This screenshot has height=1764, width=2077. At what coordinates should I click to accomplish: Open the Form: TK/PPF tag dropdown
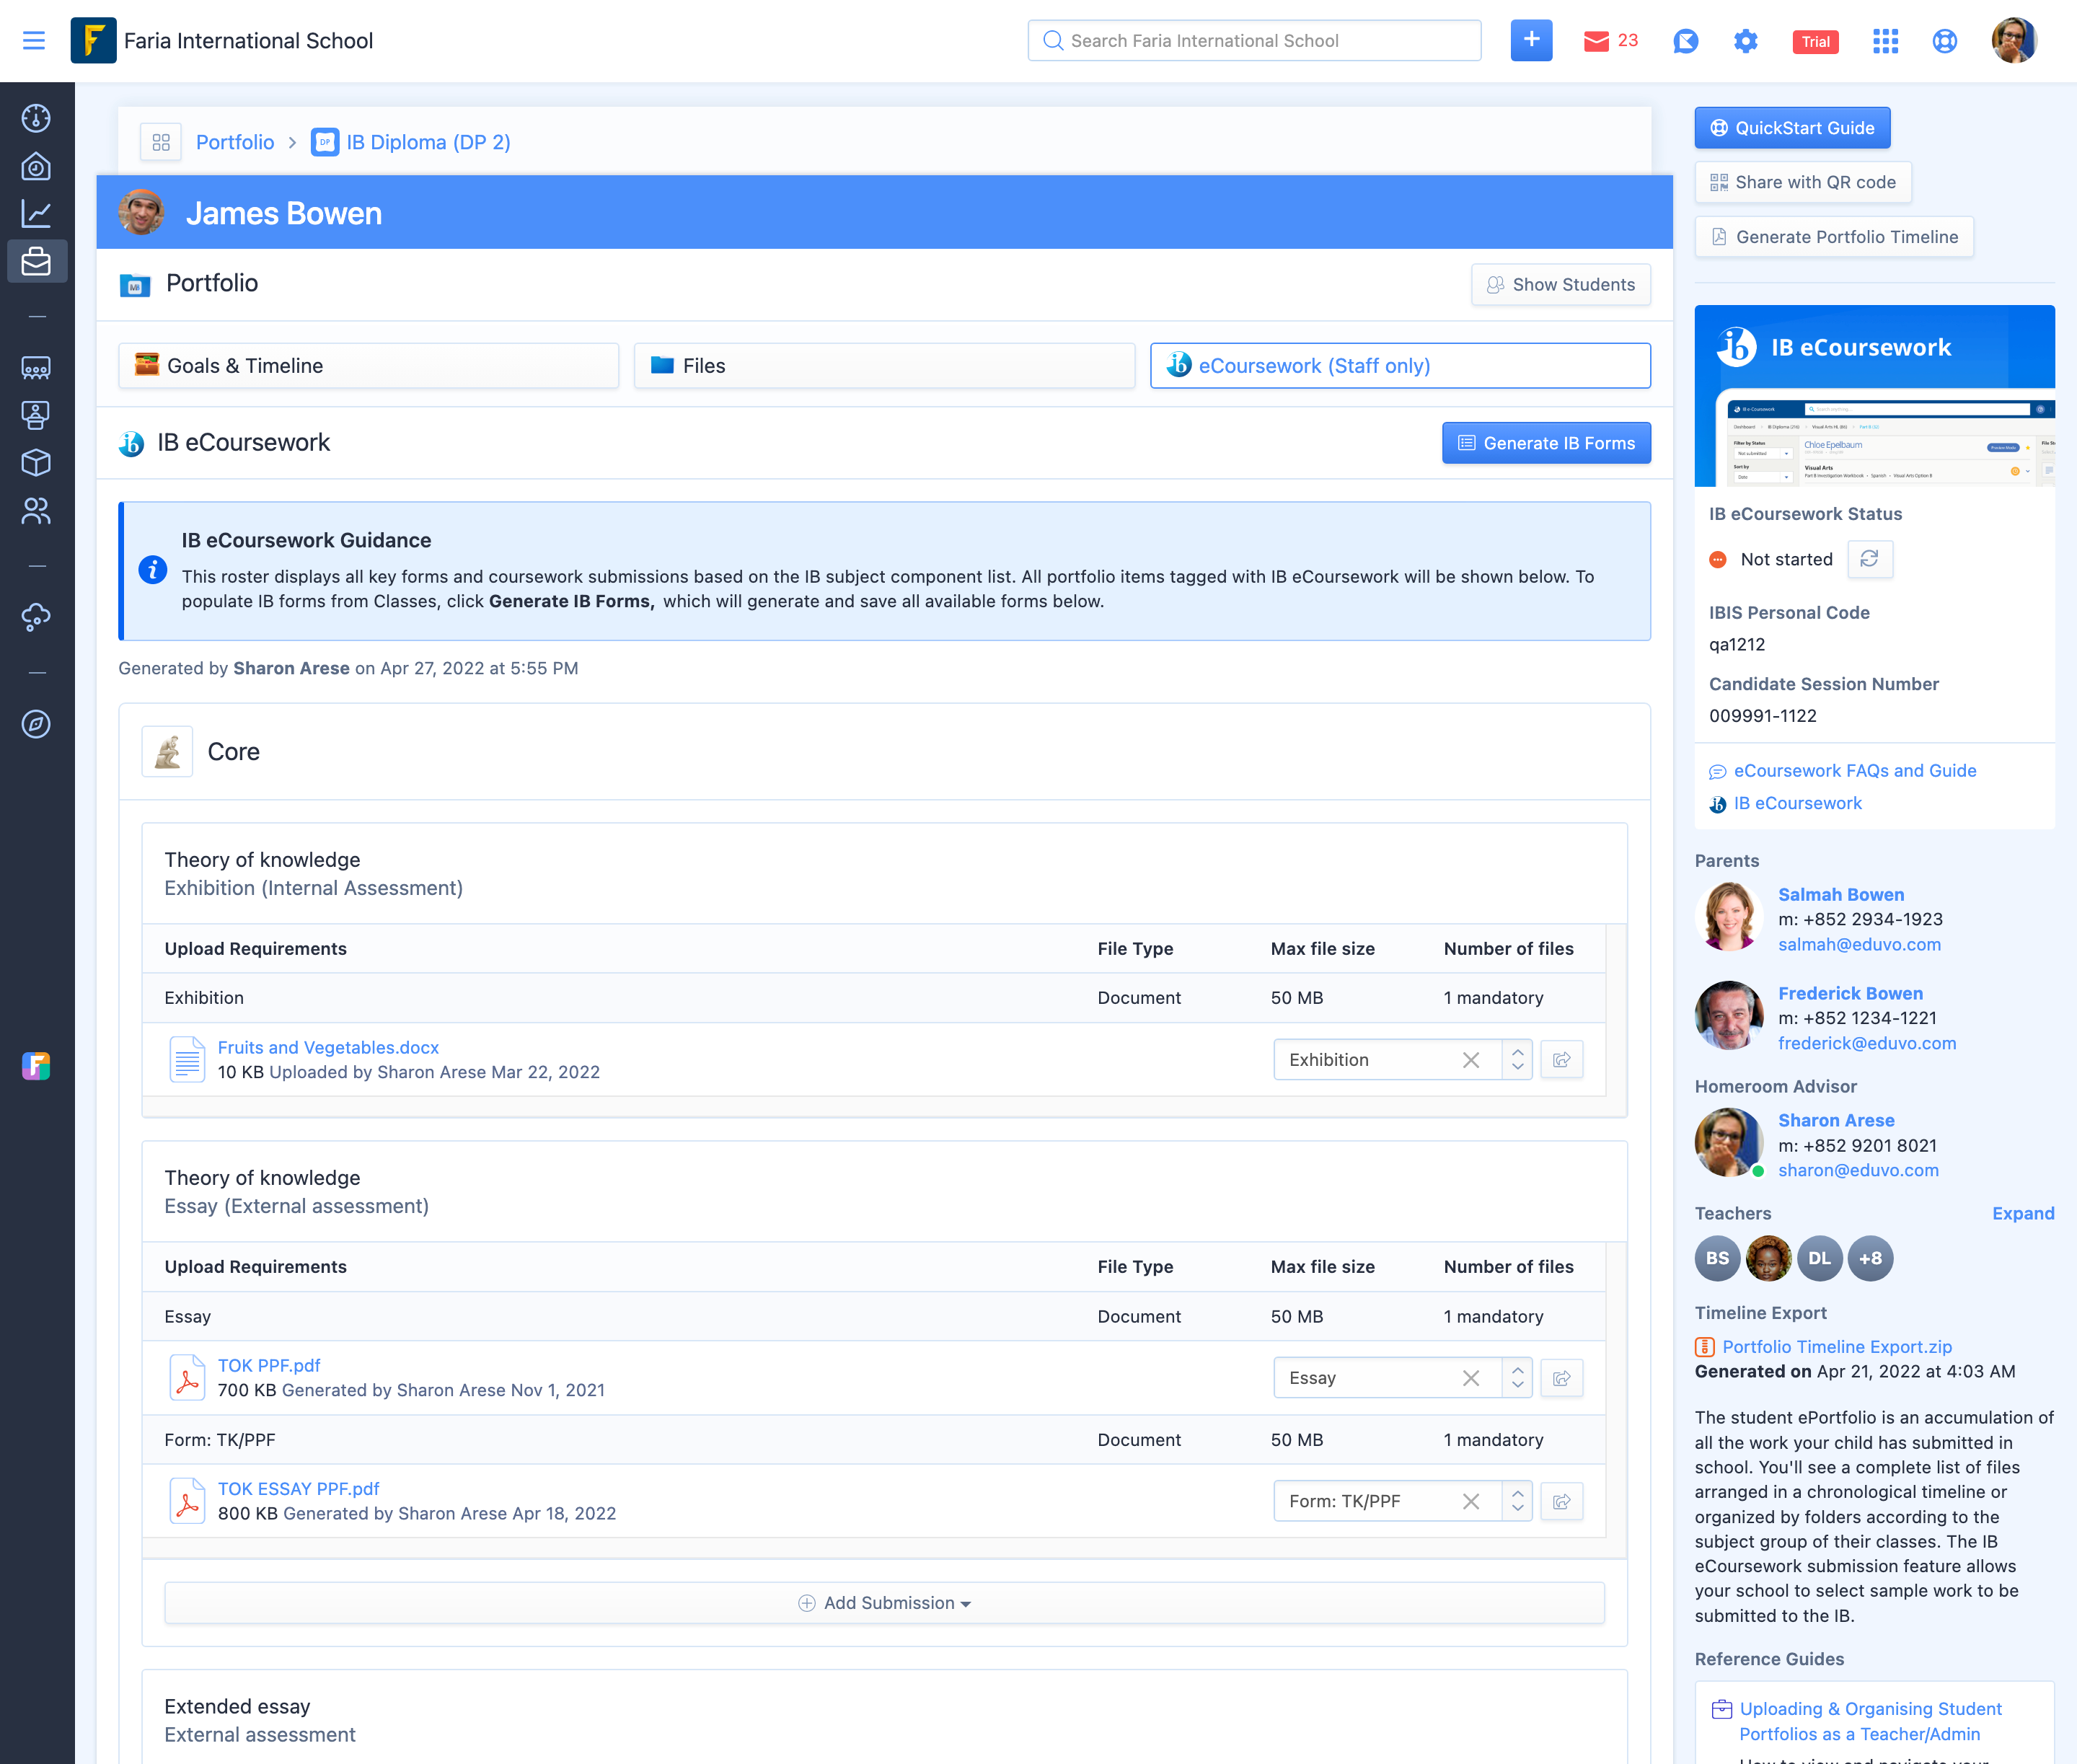point(1517,1501)
